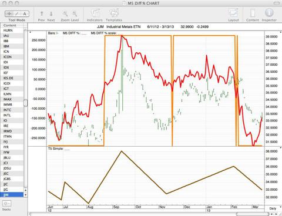The width and height of the screenshot is (282, 216).
Task: Select the line drawing tool mode
Action: (17, 14)
